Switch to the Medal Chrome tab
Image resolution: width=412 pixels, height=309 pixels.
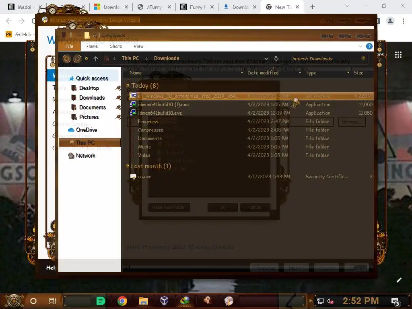[x=24, y=7]
